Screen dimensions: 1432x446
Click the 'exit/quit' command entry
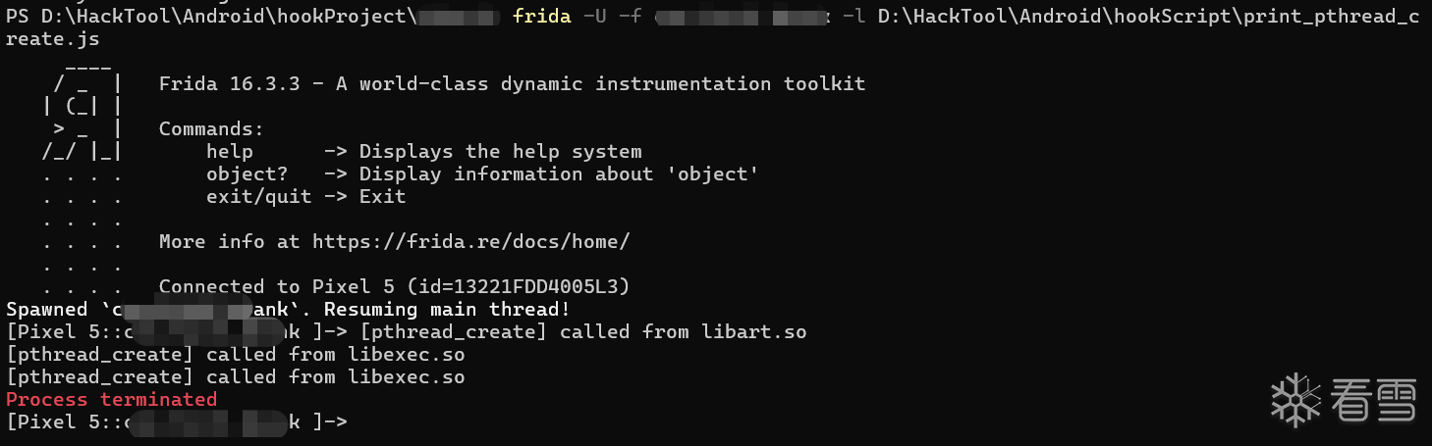tap(258, 196)
